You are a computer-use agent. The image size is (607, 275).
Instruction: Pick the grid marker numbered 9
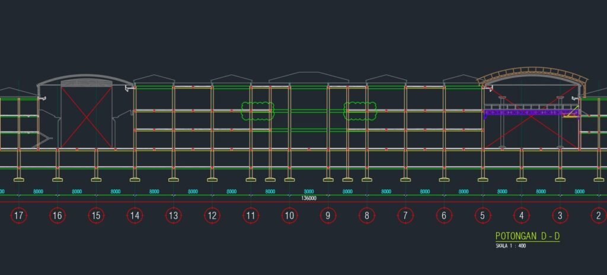pos(328,216)
